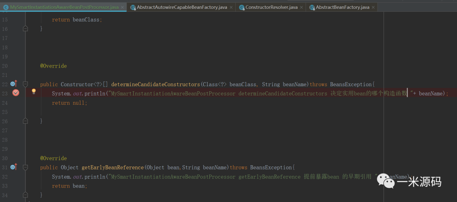
Task: Open the AbstractBeanFactory.java tab
Action: [x=342, y=8]
